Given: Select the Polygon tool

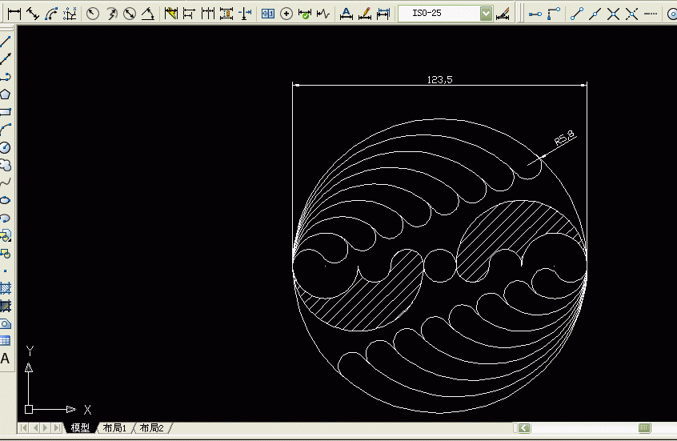Looking at the screenshot, I should [x=6, y=94].
